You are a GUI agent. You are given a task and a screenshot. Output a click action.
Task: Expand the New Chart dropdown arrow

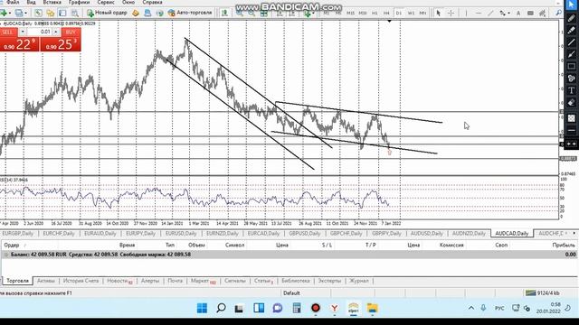(x=9, y=13)
